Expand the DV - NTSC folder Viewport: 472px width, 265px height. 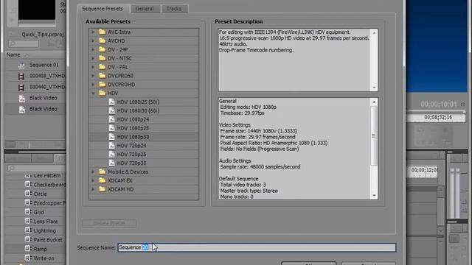(93, 58)
